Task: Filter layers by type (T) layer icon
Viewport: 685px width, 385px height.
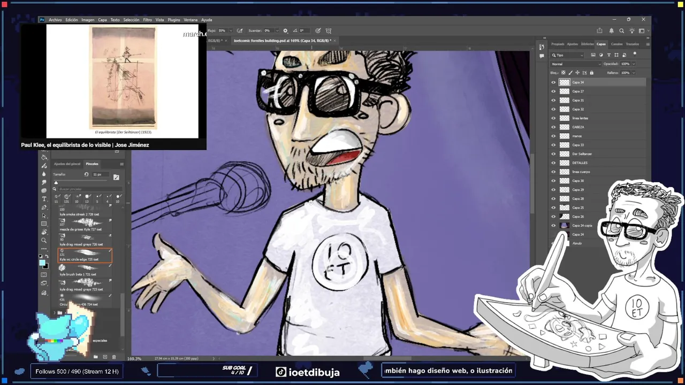Action: pos(609,55)
